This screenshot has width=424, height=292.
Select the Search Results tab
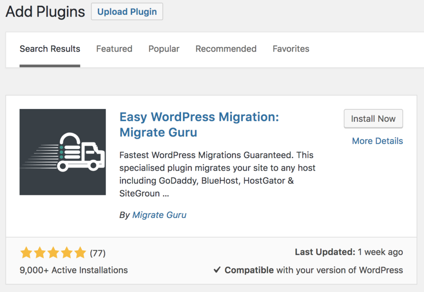click(50, 49)
